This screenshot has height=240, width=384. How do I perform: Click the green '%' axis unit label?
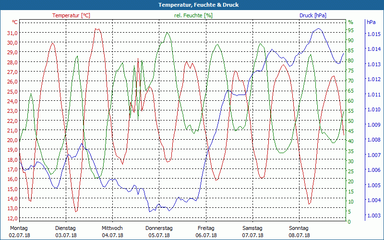[350, 23]
